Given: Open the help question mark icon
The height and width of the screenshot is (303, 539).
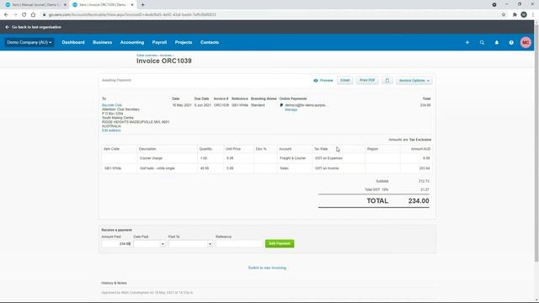Looking at the screenshot, I should (511, 43).
